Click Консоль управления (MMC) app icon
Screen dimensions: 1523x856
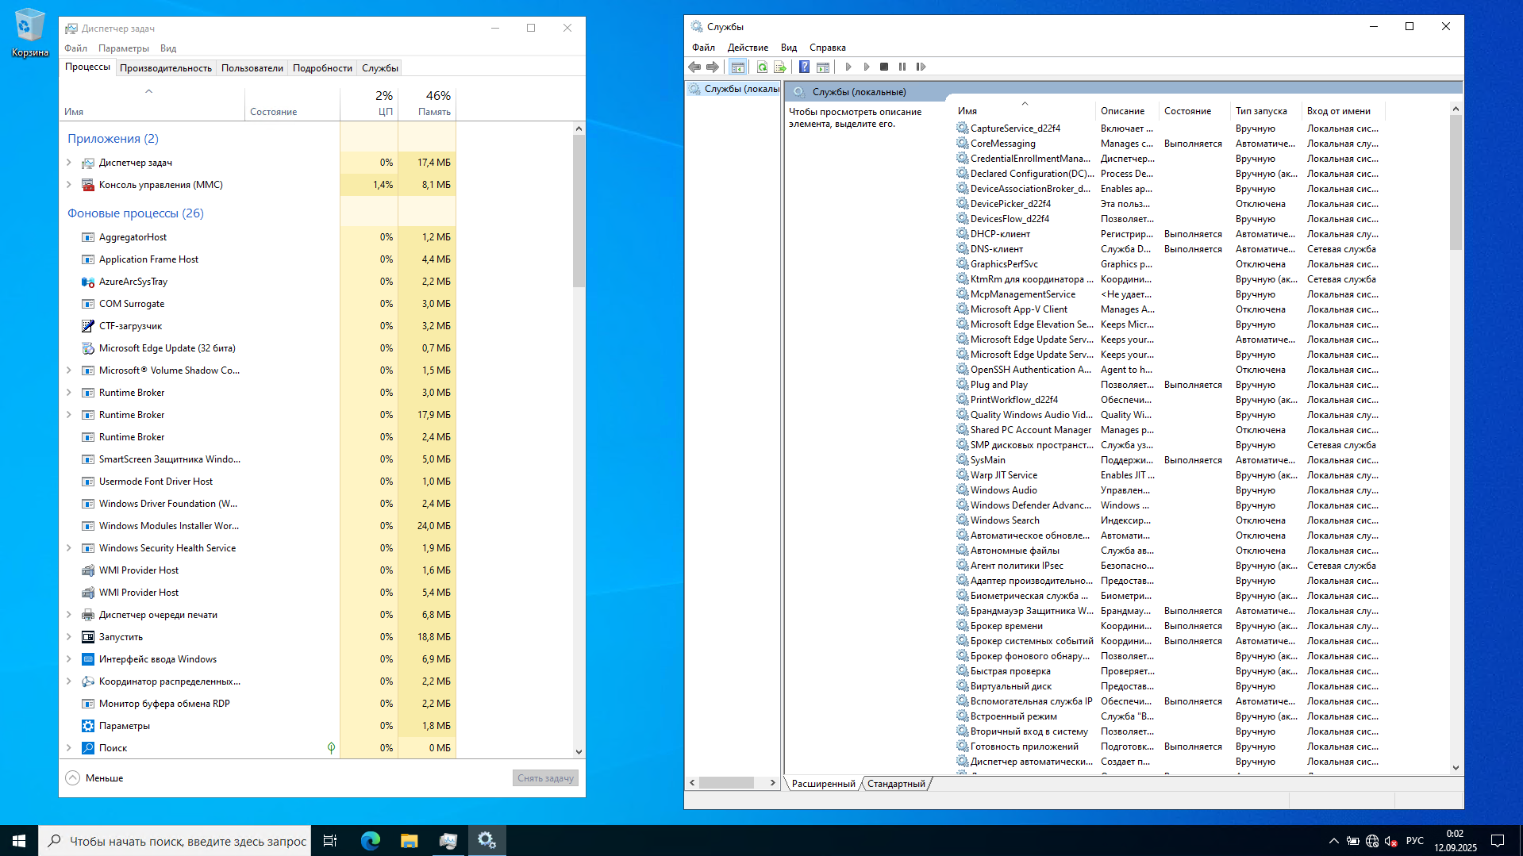click(x=88, y=185)
